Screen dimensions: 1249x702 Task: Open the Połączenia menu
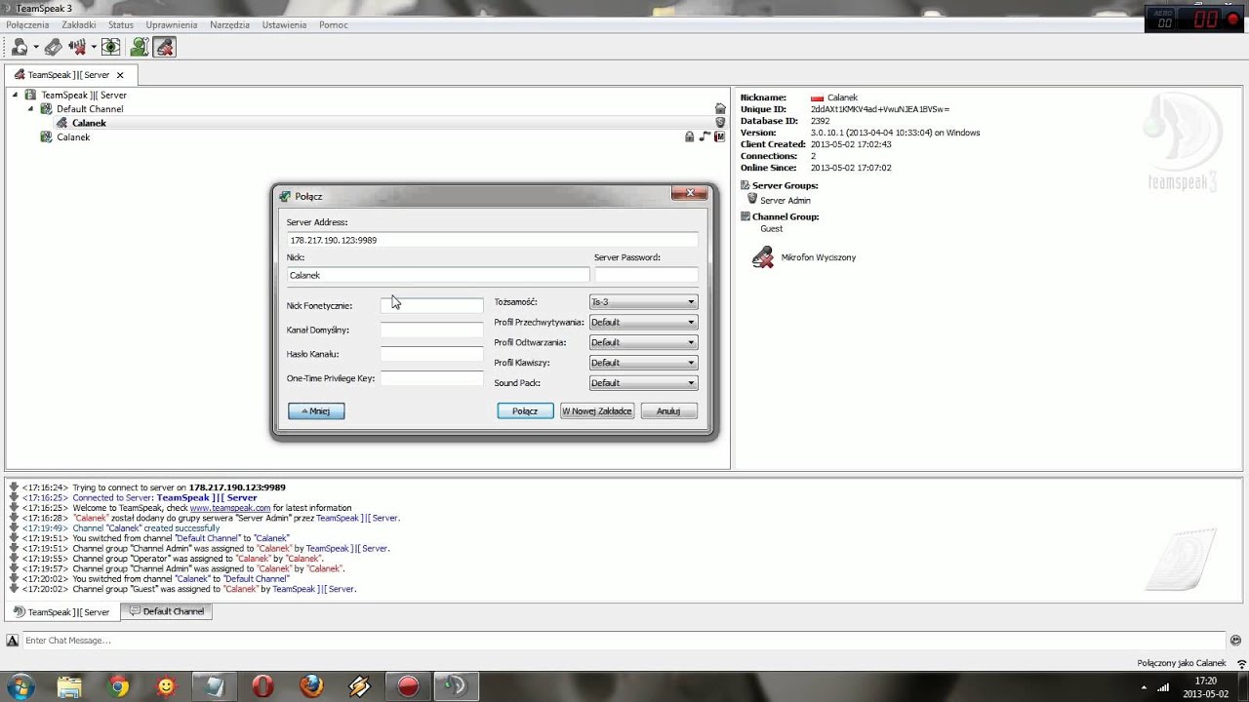(27, 25)
